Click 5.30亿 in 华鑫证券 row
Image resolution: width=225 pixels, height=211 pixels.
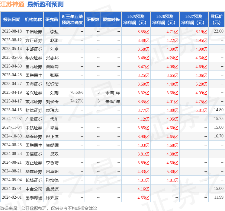pyautogui.click(x=172, y=171)
